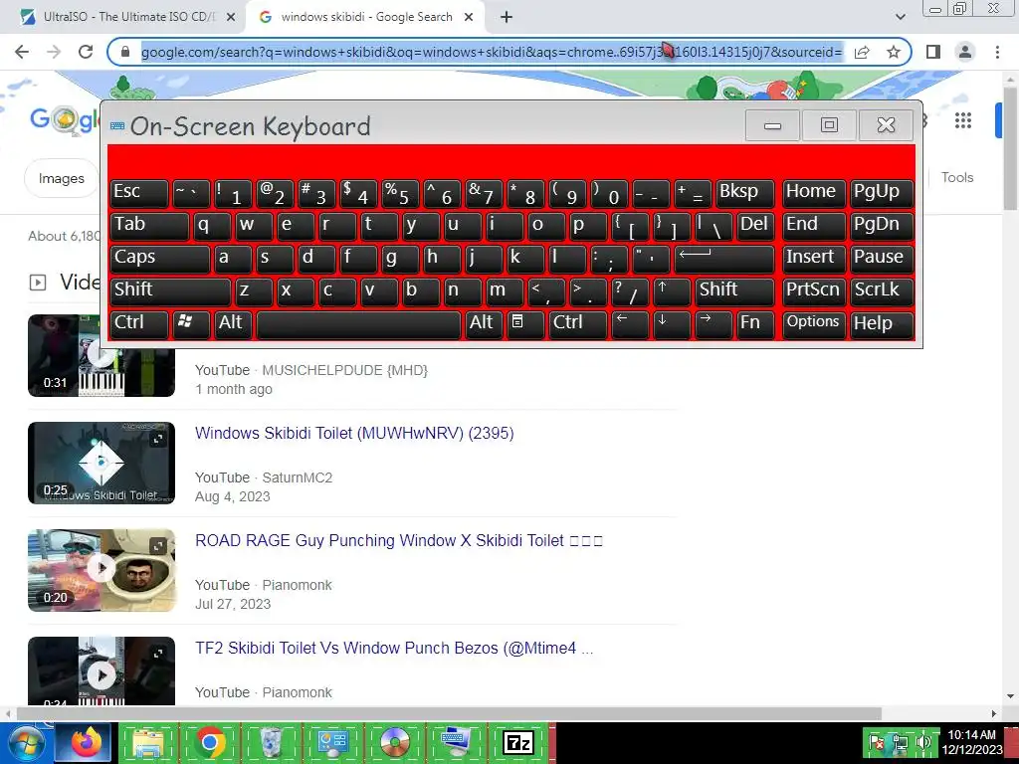The width and height of the screenshot is (1019, 764).
Task: Click the left arrow key on keyboard
Action: tap(630, 323)
